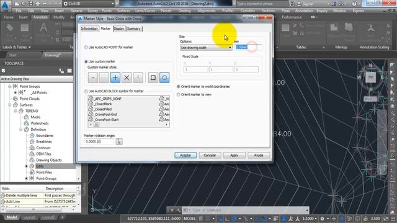This screenshot has height=223, width=397.
Task: Collapse the top Point Groups node
Action: [x=10, y=86]
